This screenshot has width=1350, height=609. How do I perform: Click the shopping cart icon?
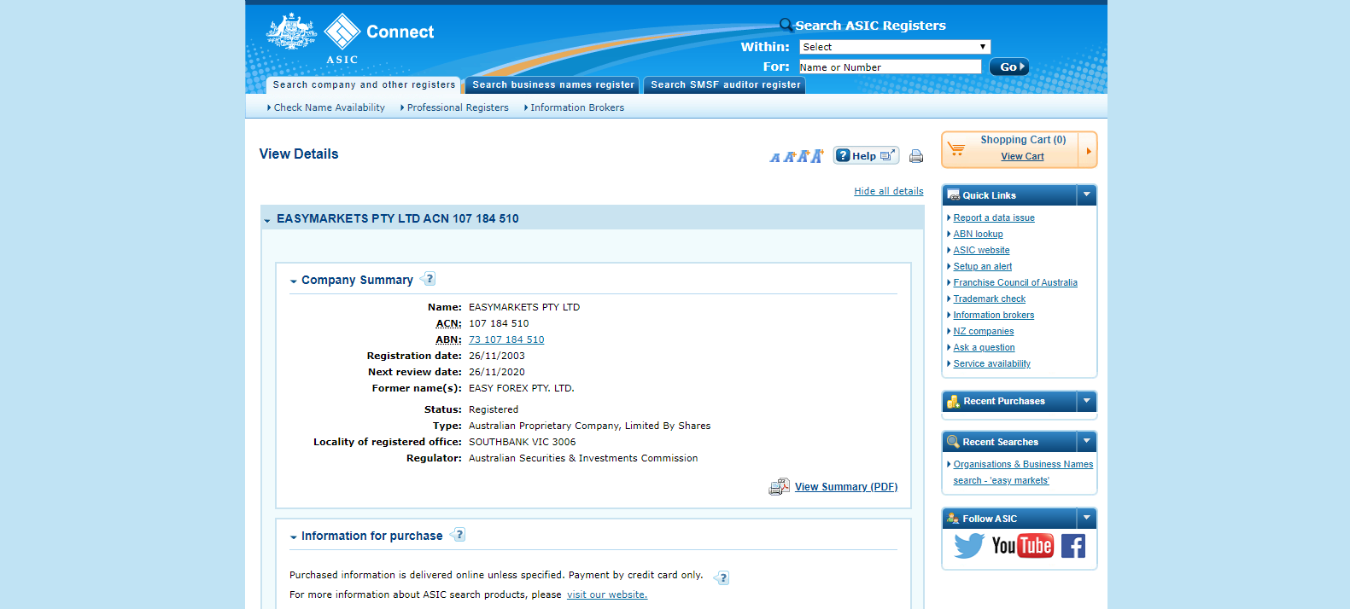click(x=956, y=149)
